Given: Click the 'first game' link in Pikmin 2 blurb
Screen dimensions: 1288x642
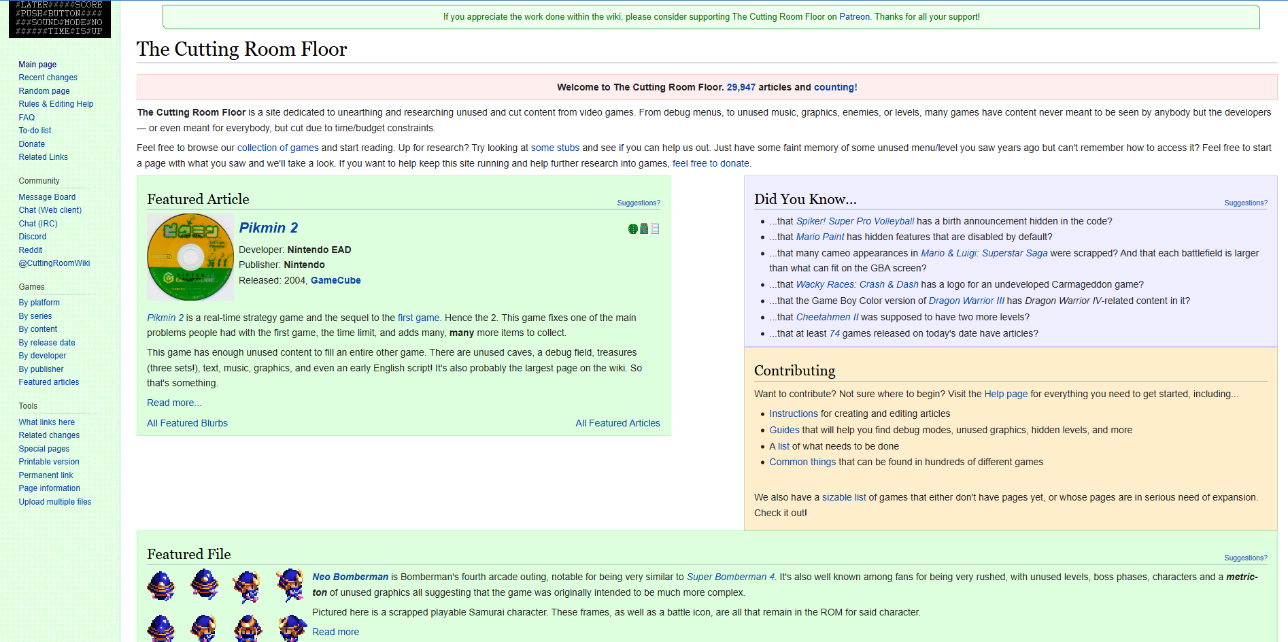Looking at the screenshot, I should click(418, 318).
